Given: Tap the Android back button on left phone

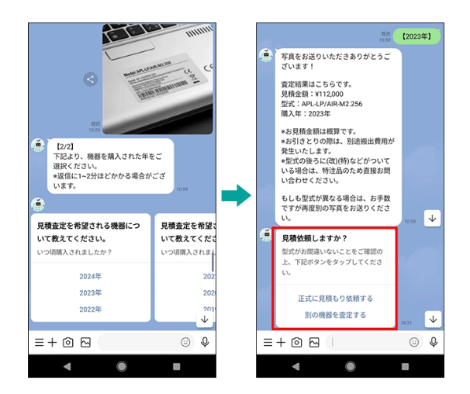Looking at the screenshot, I should [67, 366].
